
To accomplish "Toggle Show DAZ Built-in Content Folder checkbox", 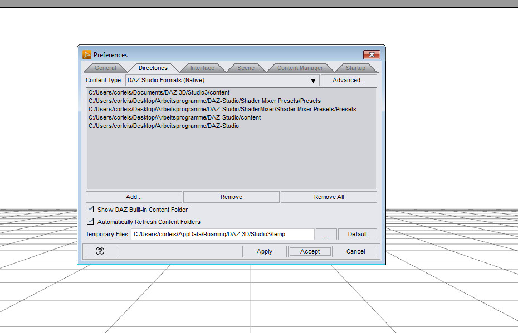I will pyautogui.click(x=90, y=209).
